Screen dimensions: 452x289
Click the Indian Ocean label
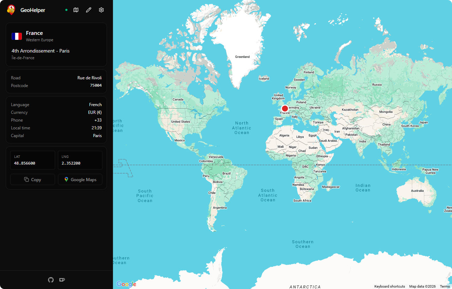[x=363, y=188]
